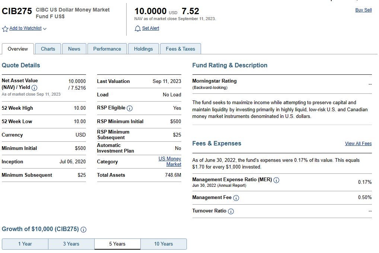379x253 pixels.
Task: Click the RSP Eligible info icon
Action: (x=129, y=108)
